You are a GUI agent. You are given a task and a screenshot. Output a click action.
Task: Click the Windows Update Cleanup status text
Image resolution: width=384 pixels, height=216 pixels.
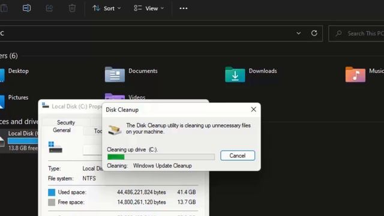[163, 166]
